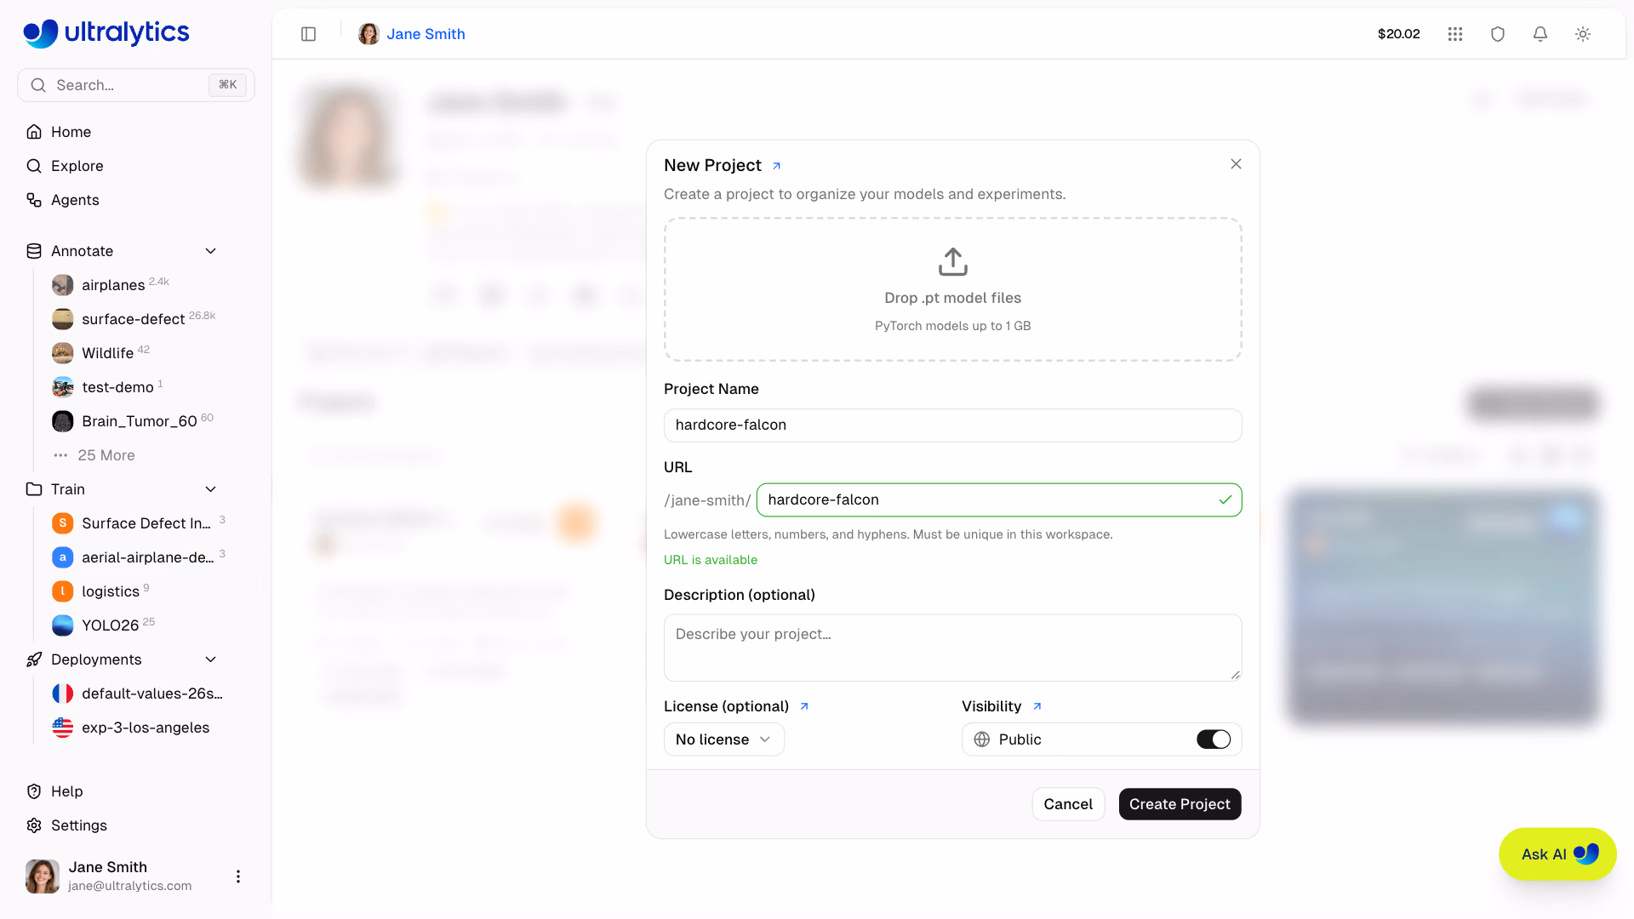Image resolution: width=1634 pixels, height=919 pixels.
Task: Open the Ask AI assistant
Action: [x=1557, y=854]
